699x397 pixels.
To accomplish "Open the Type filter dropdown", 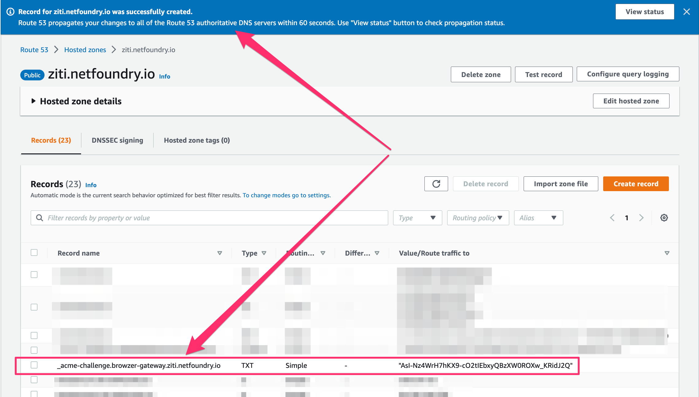I will point(417,218).
